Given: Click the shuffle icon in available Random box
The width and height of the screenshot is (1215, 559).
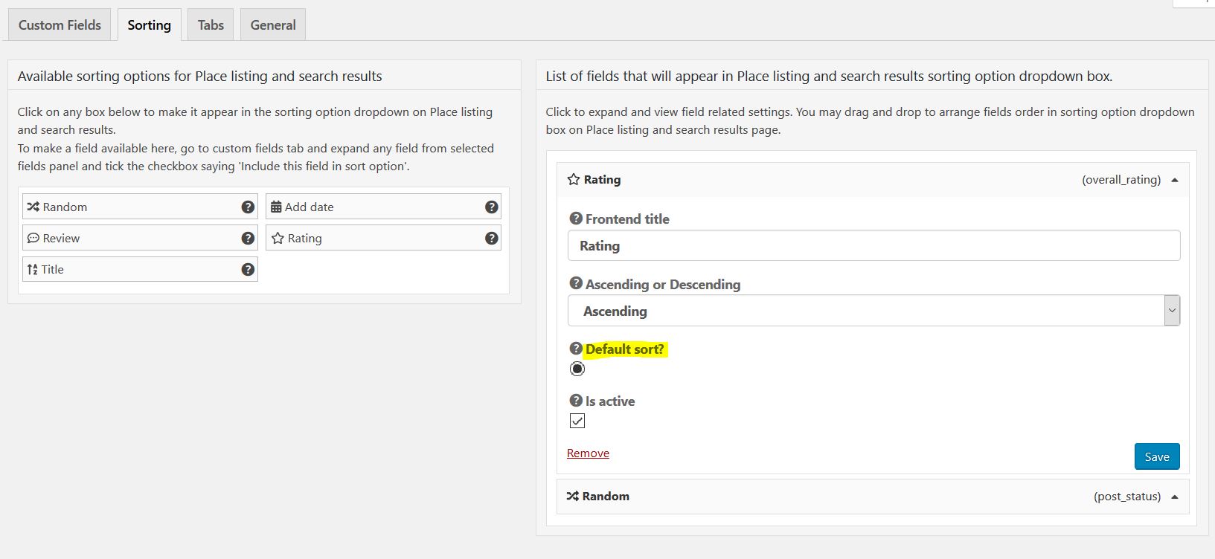Looking at the screenshot, I should point(33,207).
